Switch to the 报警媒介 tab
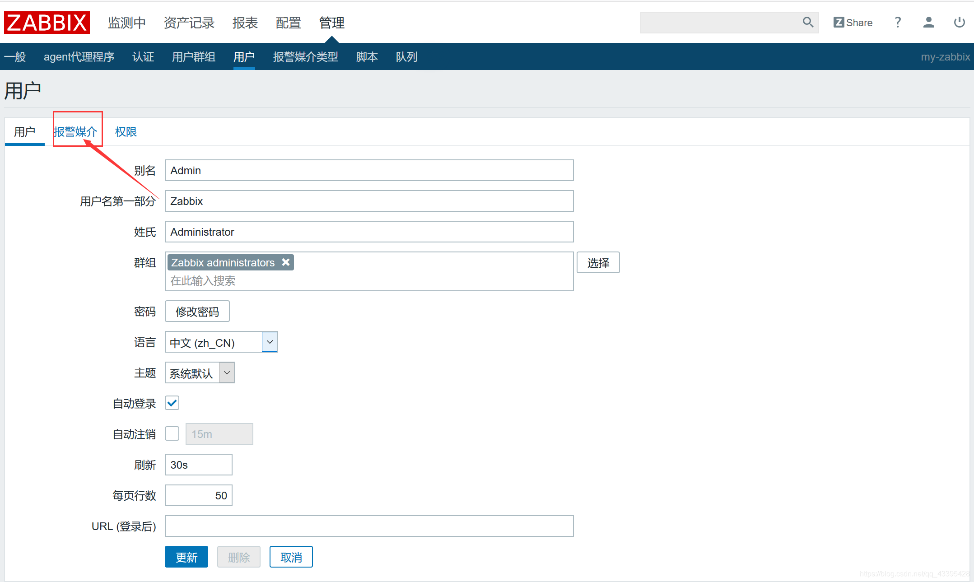Image resolution: width=974 pixels, height=582 pixels. pos(75,132)
